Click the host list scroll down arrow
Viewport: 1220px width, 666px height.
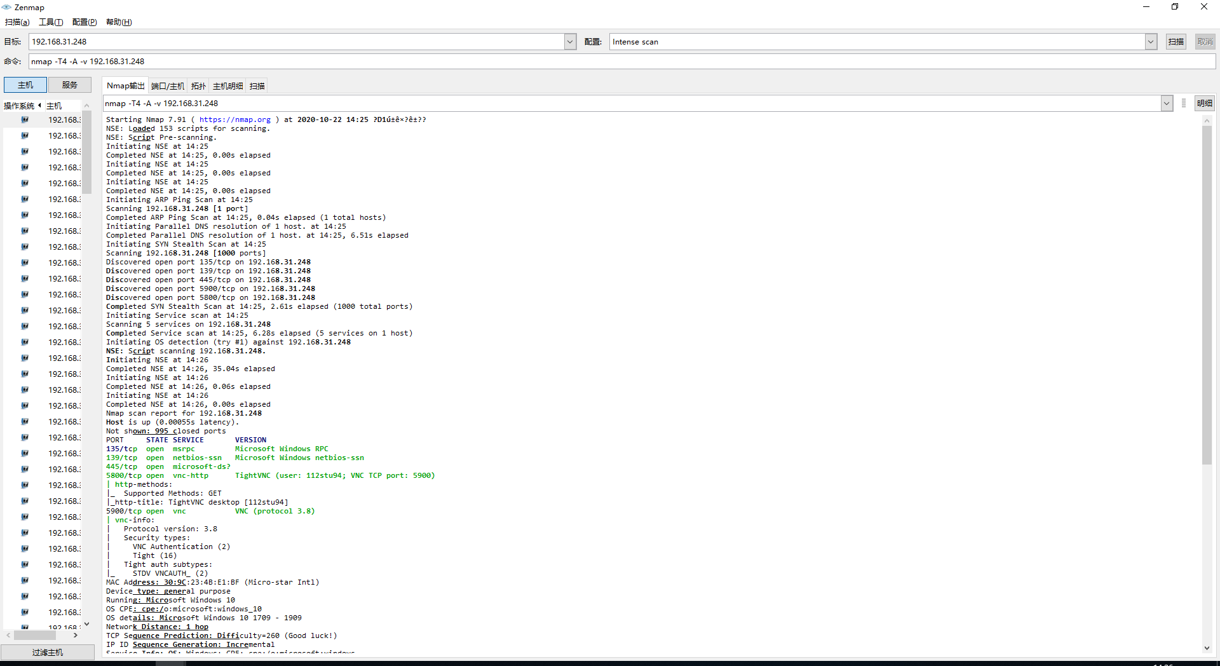click(x=87, y=625)
